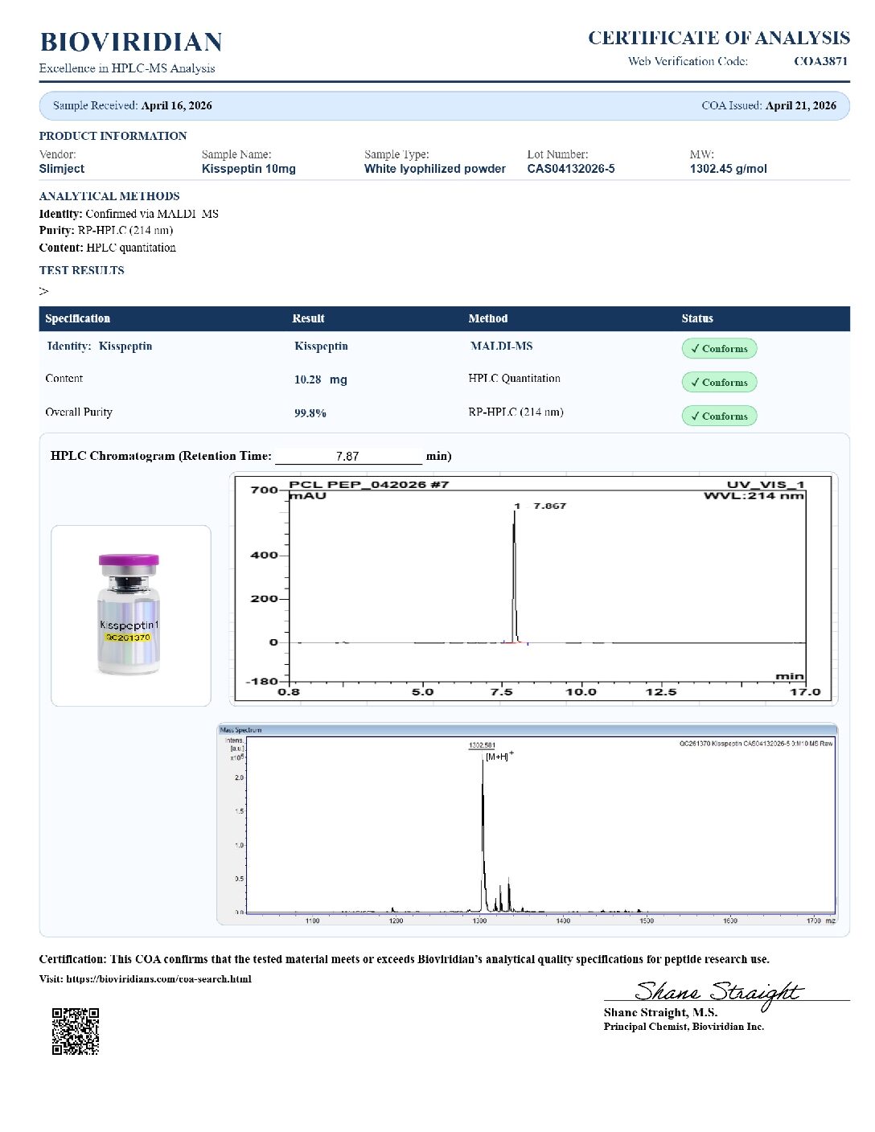Click the 1302.581 peak label in mass spectrum

(x=482, y=745)
